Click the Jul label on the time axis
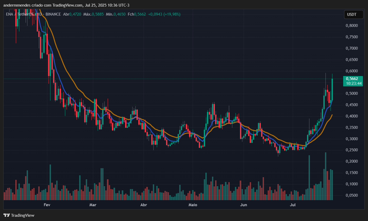The width and height of the screenshot is (368, 221). (292, 205)
